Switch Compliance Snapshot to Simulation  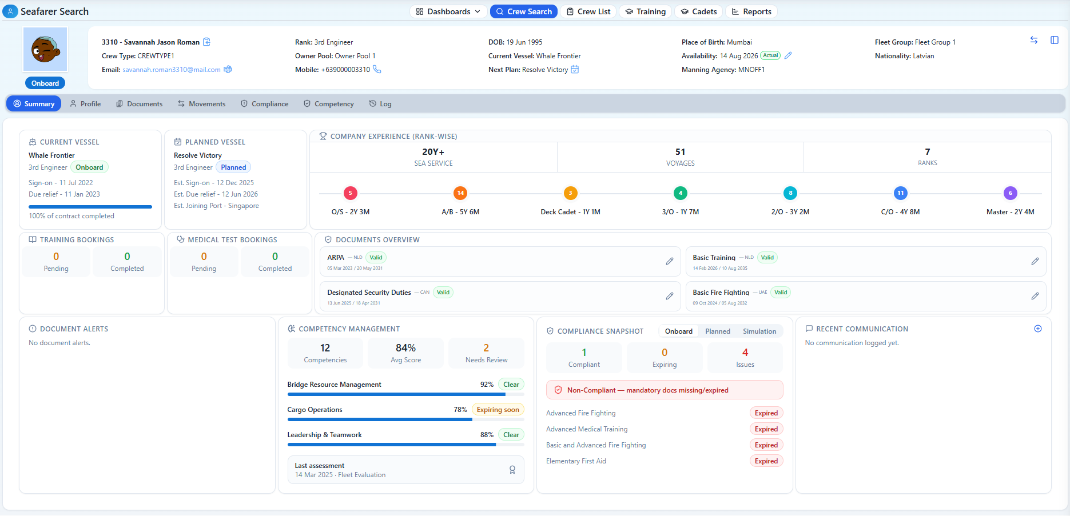(759, 331)
